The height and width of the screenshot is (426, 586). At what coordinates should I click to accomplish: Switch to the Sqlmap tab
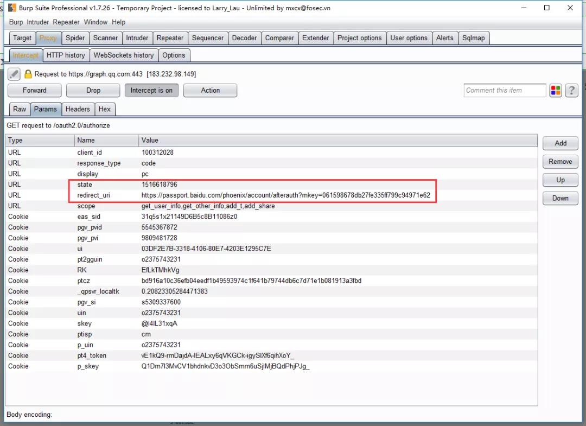474,38
